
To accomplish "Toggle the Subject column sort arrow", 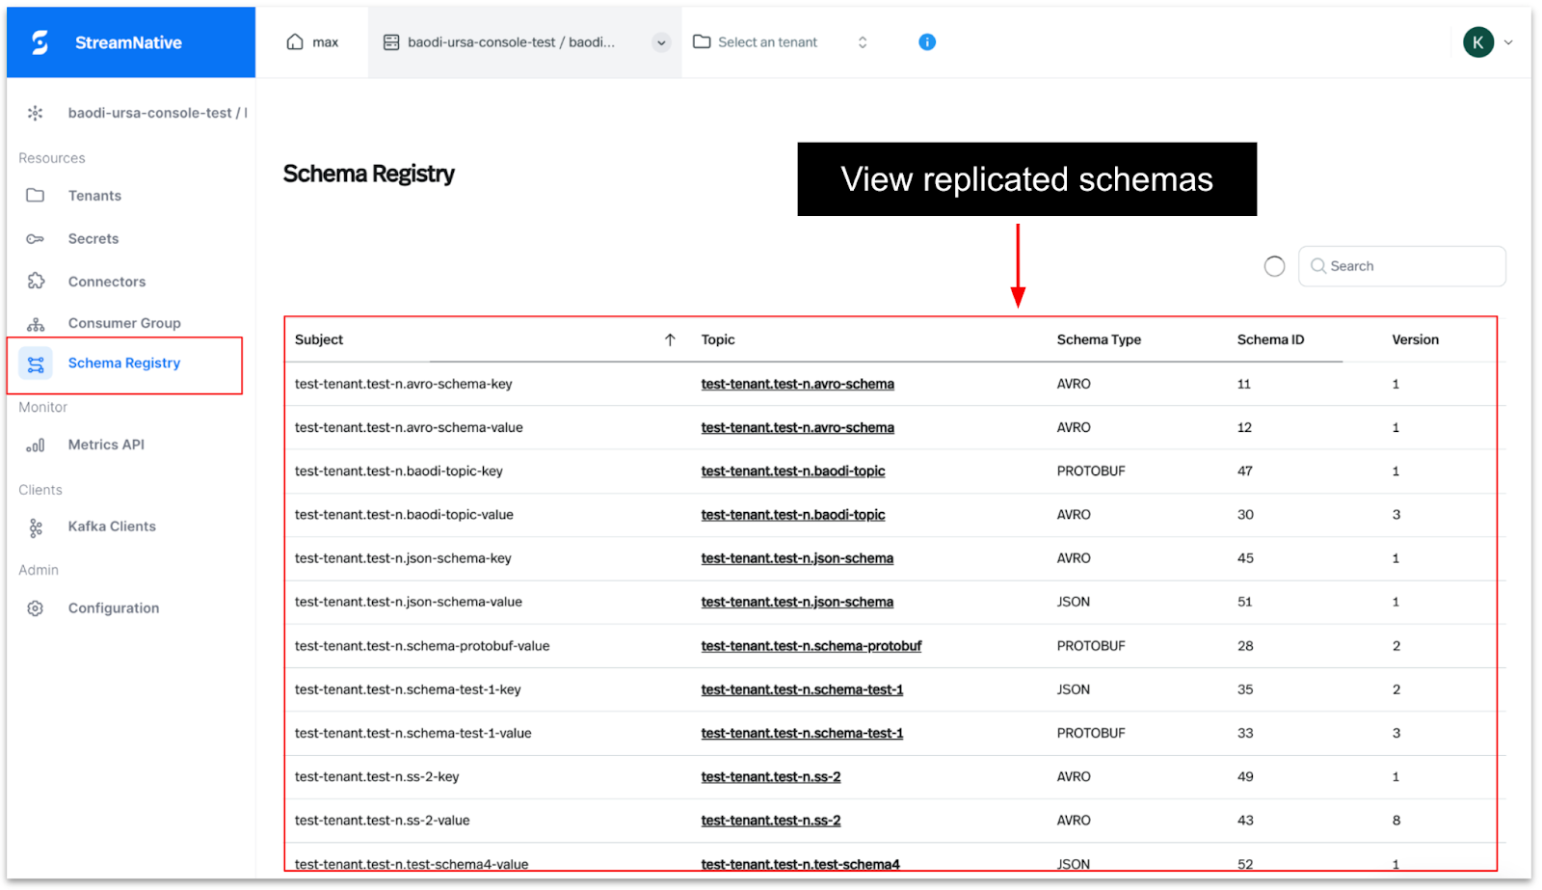I will tap(670, 339).
